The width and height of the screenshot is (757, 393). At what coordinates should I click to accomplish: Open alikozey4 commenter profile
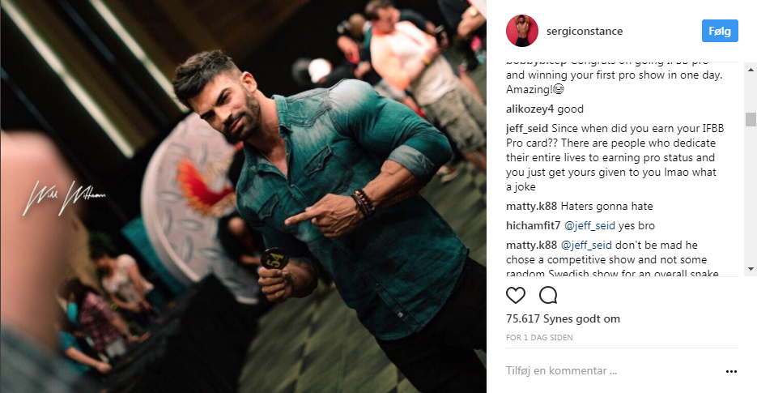tap(529, 109)
